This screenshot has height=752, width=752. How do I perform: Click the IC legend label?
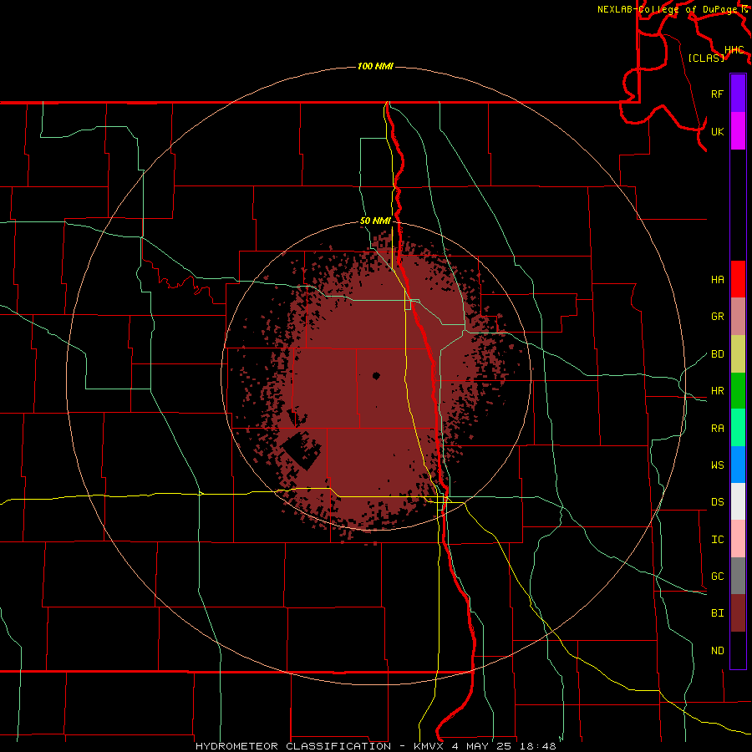pyautogui.click(x=717, y=540)
